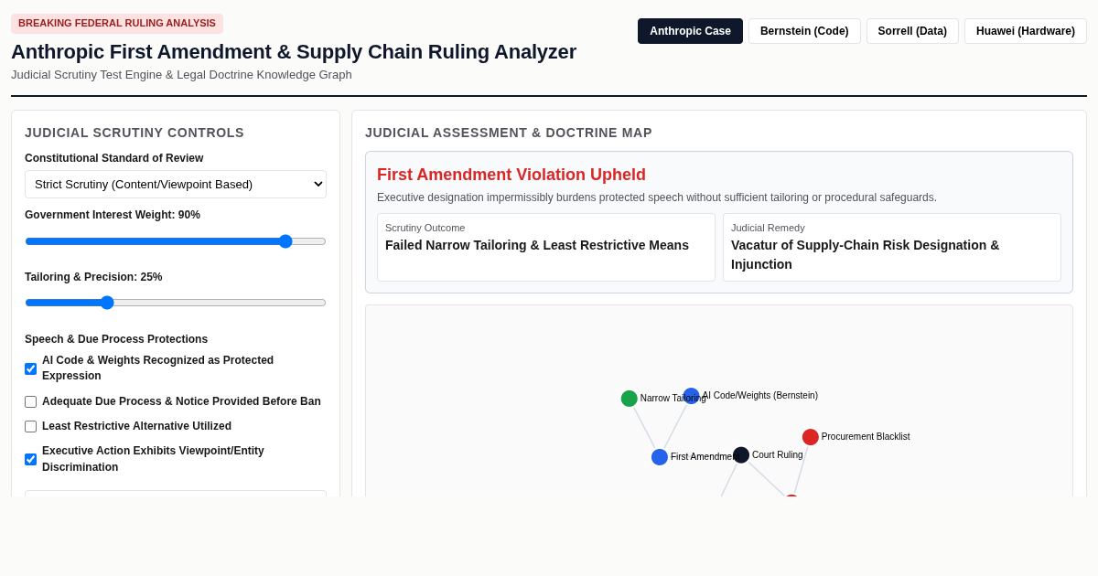The height and width of the screenshot is (576, 1098).
Task: Click the Failed Narrow Tailoring & Least Restrictive Means text
Action: pos(537,245)
